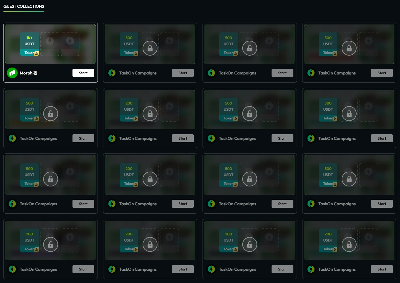Screen dimensions: 400x283
Task: Click the lock icon on the bottom-right card
Action: point(349,244)
